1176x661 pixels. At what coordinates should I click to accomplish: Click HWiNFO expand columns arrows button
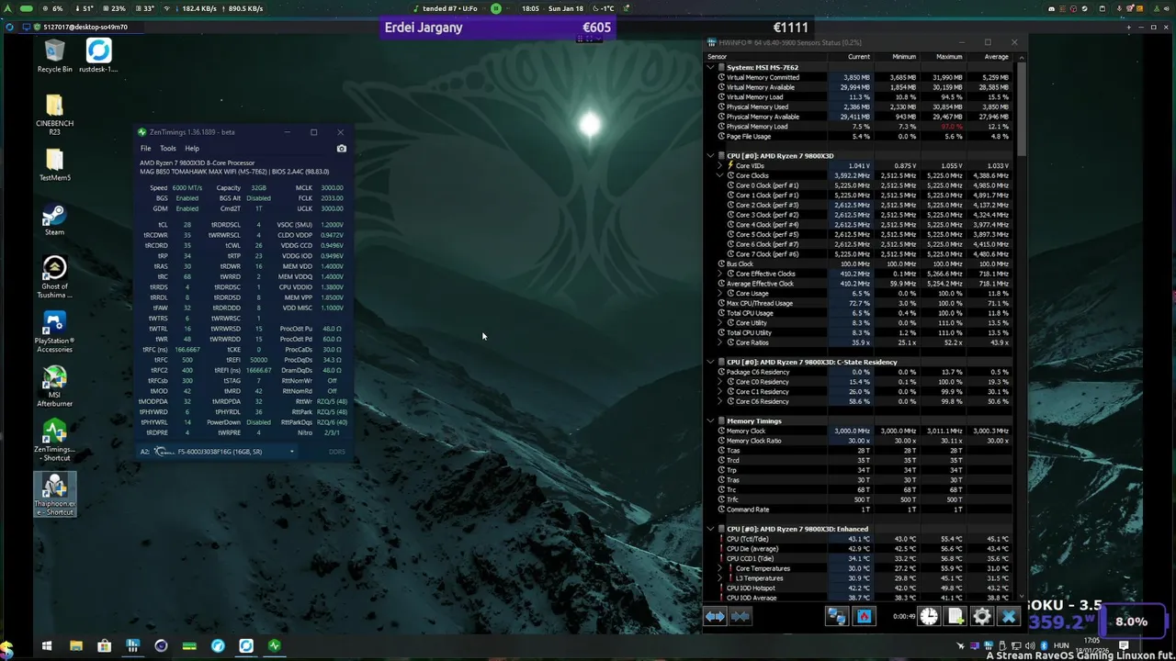[715, 617]
